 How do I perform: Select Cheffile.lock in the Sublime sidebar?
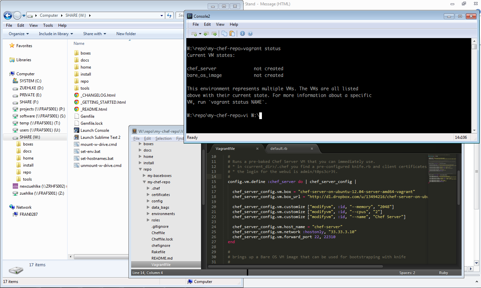(162, 239)
